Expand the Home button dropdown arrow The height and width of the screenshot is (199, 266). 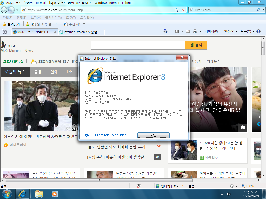(171, 31)
